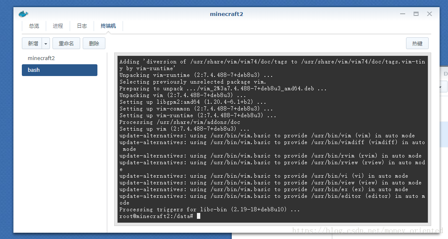Expand the 新增 dropdown arrow
This screenshot has height=239, width=448.
tap(46, 44)
